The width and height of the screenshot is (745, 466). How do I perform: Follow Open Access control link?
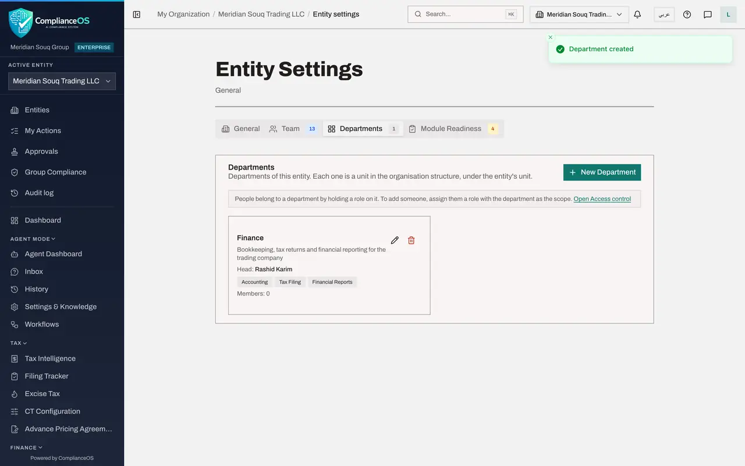602,199
